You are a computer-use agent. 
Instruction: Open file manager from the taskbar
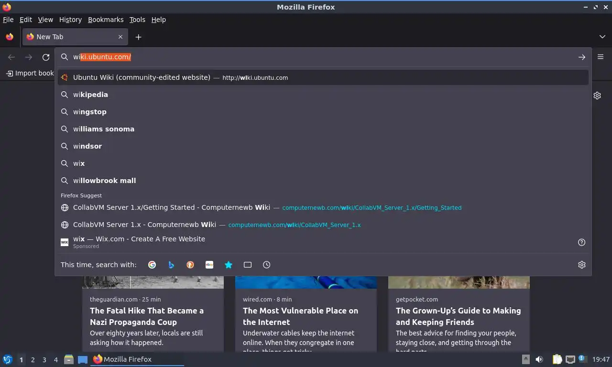(x=69, y=359)
